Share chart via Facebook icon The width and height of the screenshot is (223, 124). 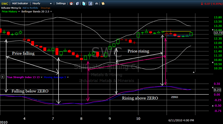(x=90, y=4)
